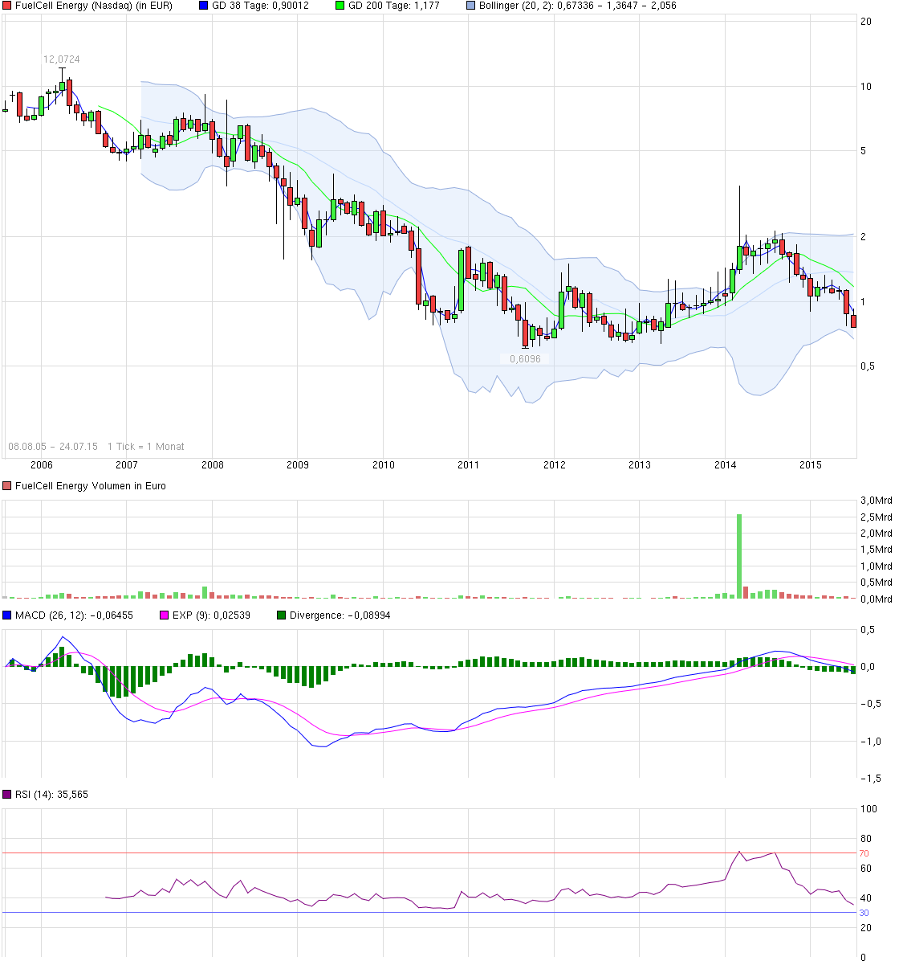Click the purple RSI (14) swatch
Image resolution: width=903 pixels, height=969 pixels.
click(x=7, y=795)
